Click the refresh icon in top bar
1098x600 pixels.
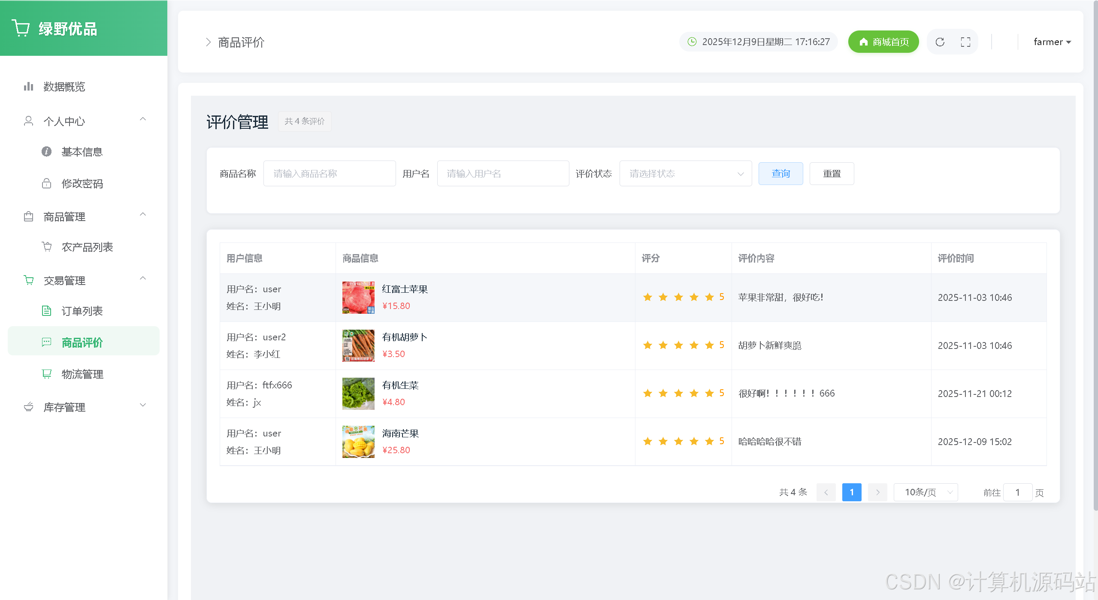pyautogui.click(x=940, y=42)
